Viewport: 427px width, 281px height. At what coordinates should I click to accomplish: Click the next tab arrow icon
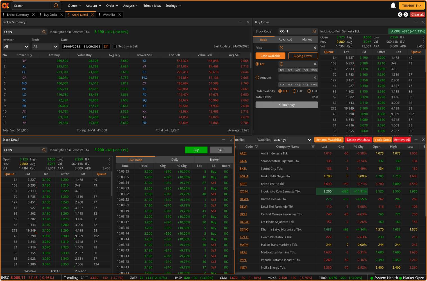pos(406,15)
